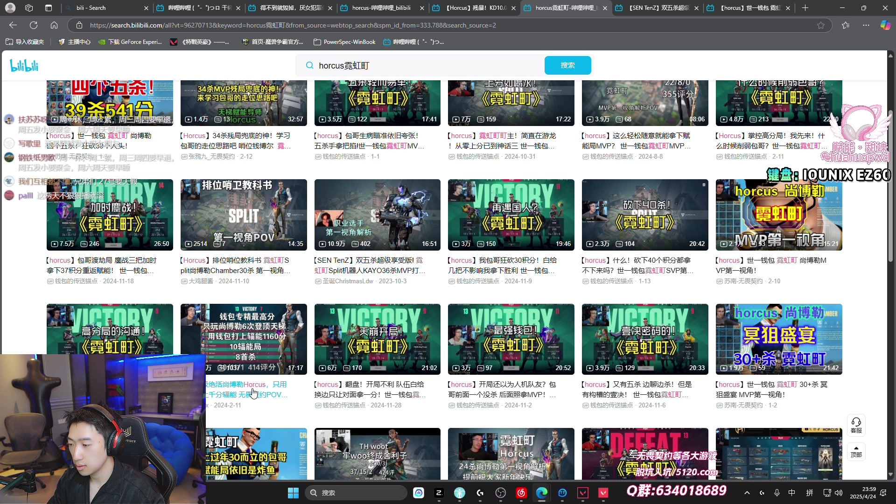Image resolution: width=896 pixels, height=504 pixels.
Task: Open 客服 customer service headset button
Action: [856, 425]
